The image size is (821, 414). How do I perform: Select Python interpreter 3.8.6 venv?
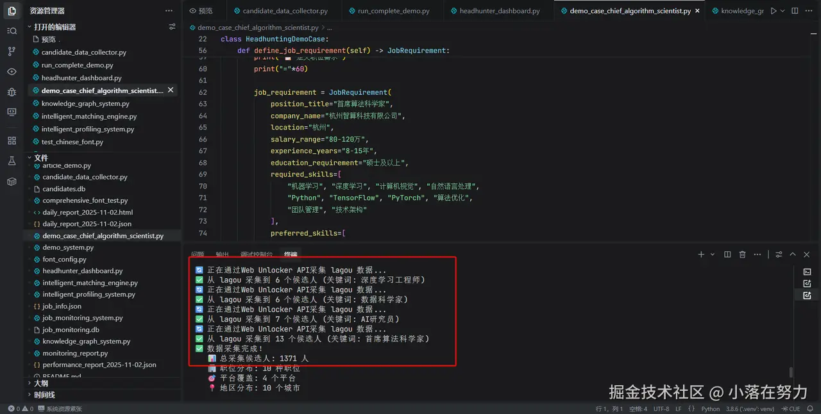tap(750, 409)
